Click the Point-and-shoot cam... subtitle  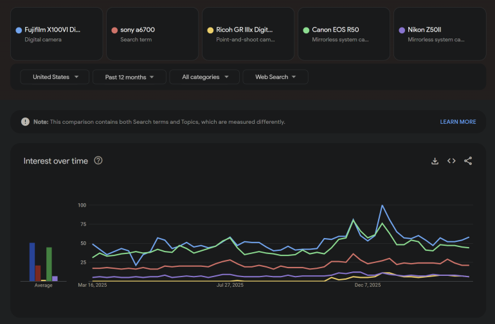pos(246,40)
